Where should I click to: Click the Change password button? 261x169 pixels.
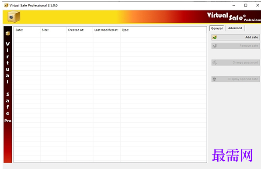pos(236,62)
